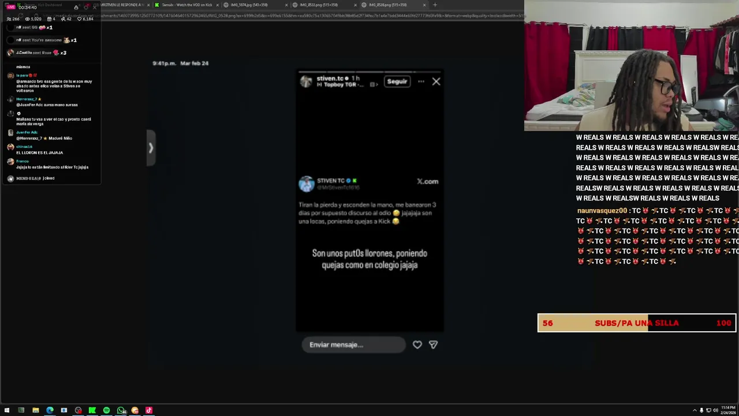739x416 pixels.
Task: Show hidden system tray icons
Action: (695, 410)
